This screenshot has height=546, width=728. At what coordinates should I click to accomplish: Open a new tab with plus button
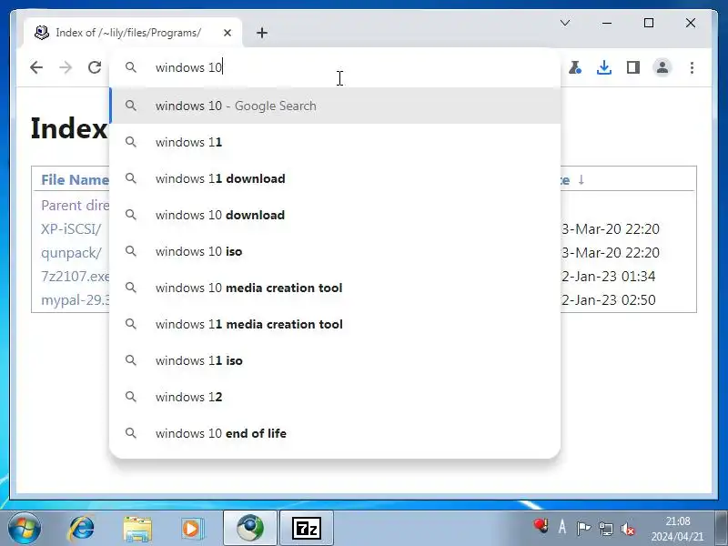262,33
